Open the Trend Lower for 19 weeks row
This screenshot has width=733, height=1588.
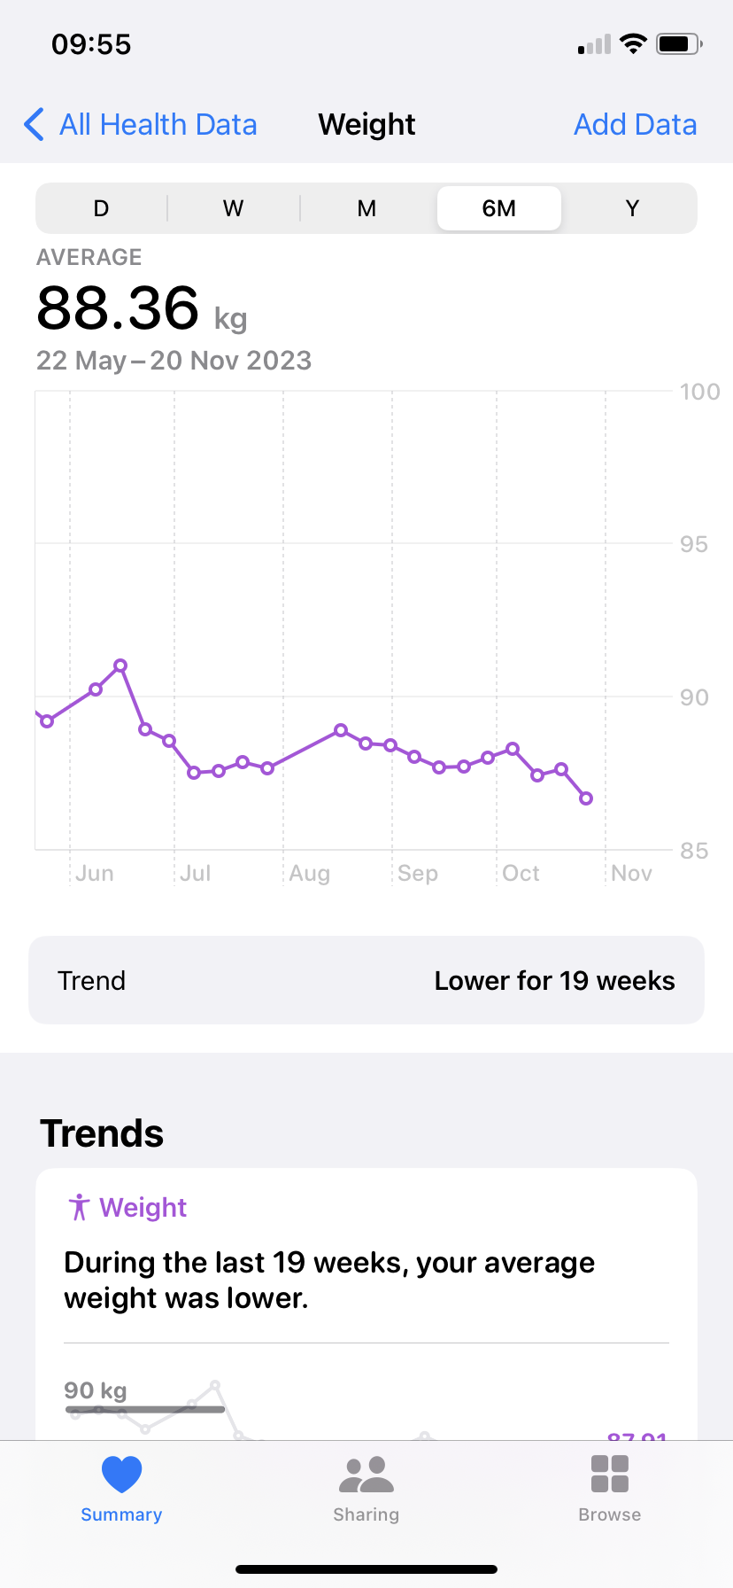[x=366, y=980]
